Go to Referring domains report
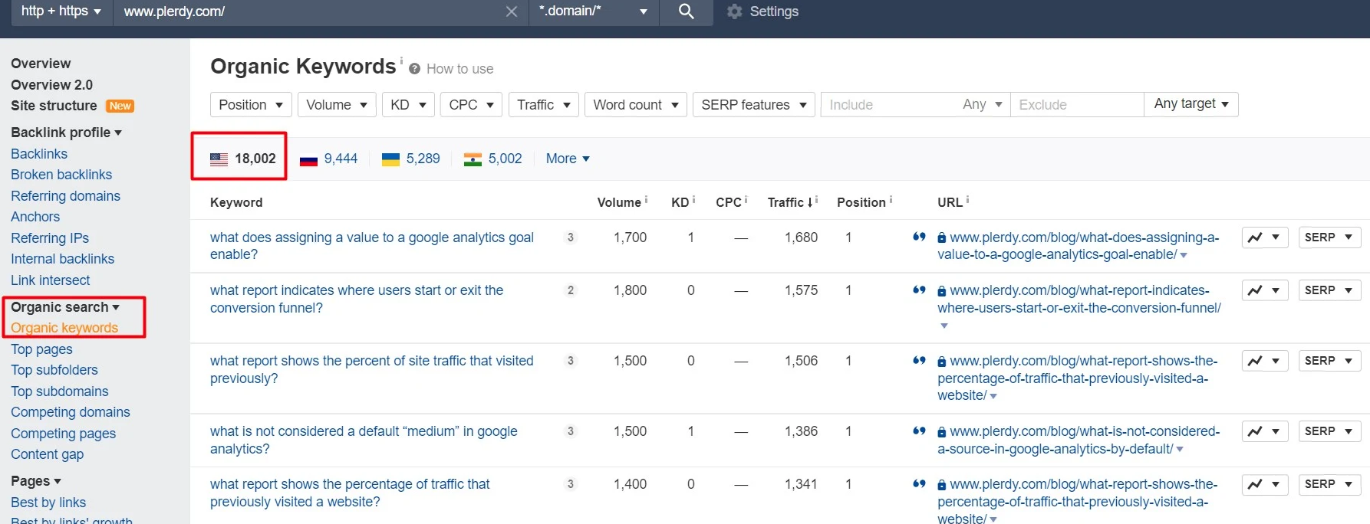 tap(65, 196)
